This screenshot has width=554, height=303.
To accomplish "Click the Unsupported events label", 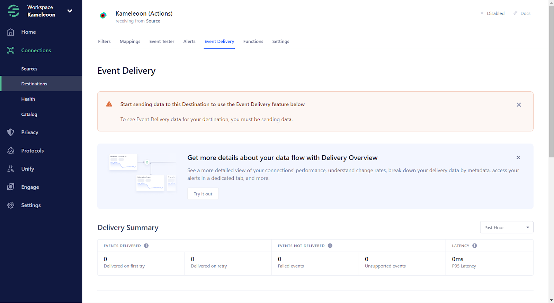I will [385, 266].
